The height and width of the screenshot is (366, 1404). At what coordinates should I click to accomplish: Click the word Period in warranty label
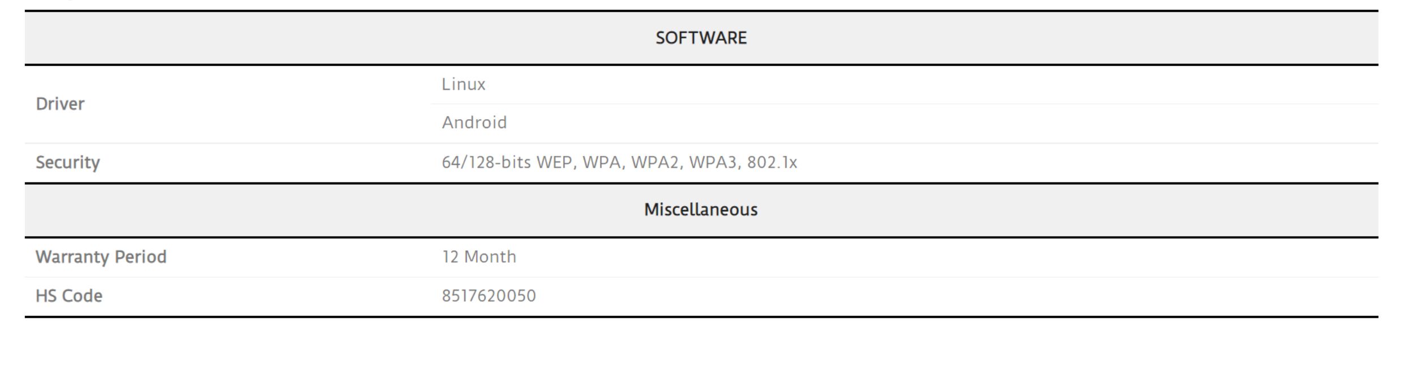140,257
